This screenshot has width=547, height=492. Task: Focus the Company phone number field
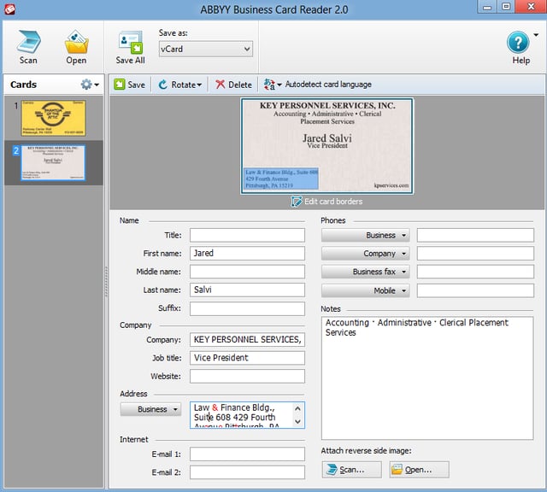[475, 254]
